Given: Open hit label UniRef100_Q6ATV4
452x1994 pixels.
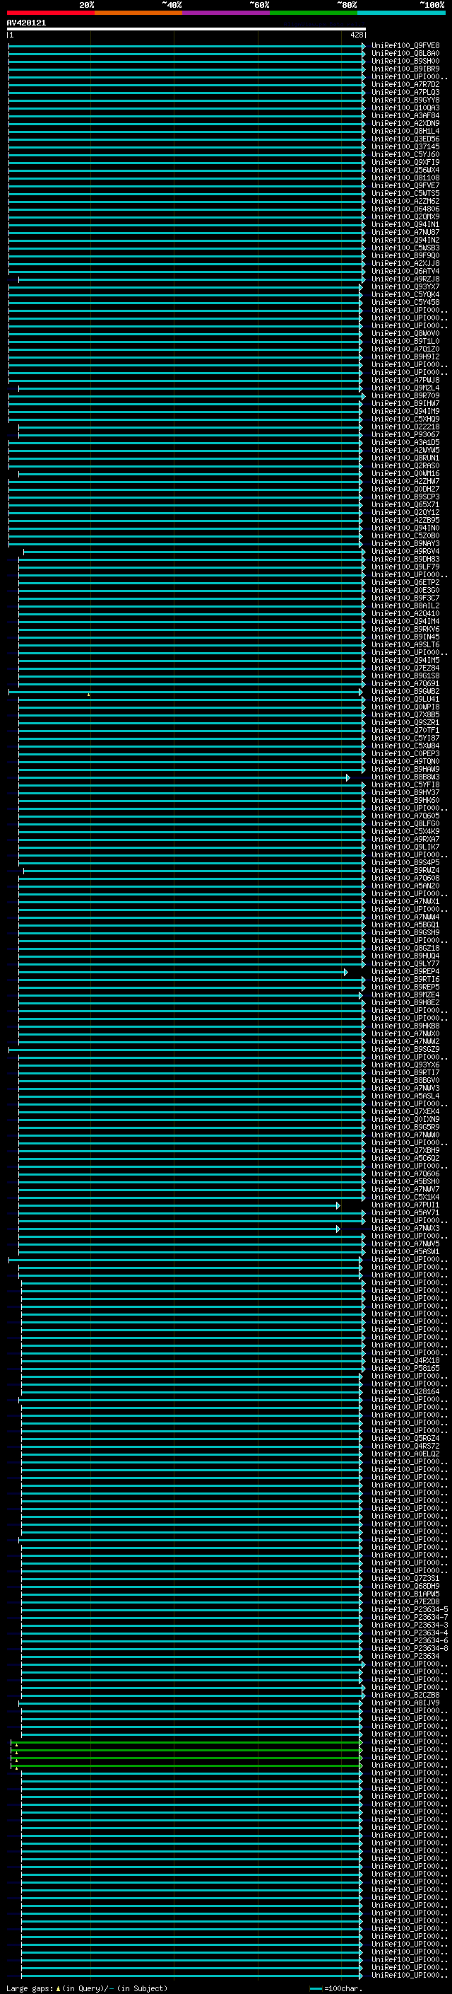Looking at the screenshot, I should [x=405, y=272].
